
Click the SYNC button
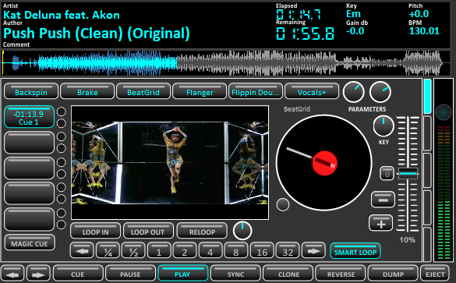[x=235, y=274]
